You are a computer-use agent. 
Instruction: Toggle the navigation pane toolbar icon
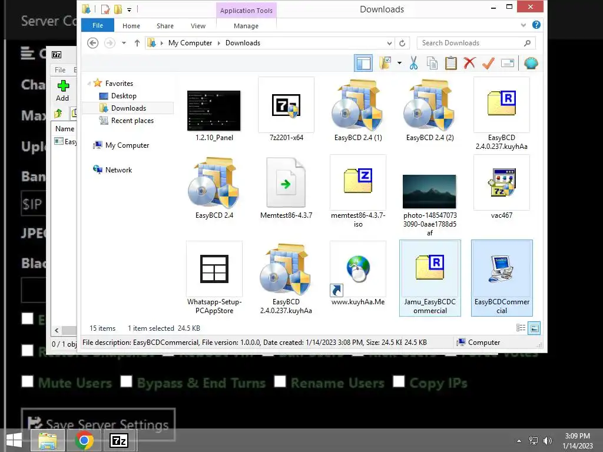point(363,64)
